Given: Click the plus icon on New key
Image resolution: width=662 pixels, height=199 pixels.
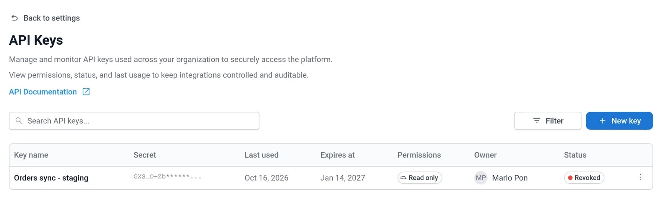Looking at the screenshot, I should [x=602, y=121].
